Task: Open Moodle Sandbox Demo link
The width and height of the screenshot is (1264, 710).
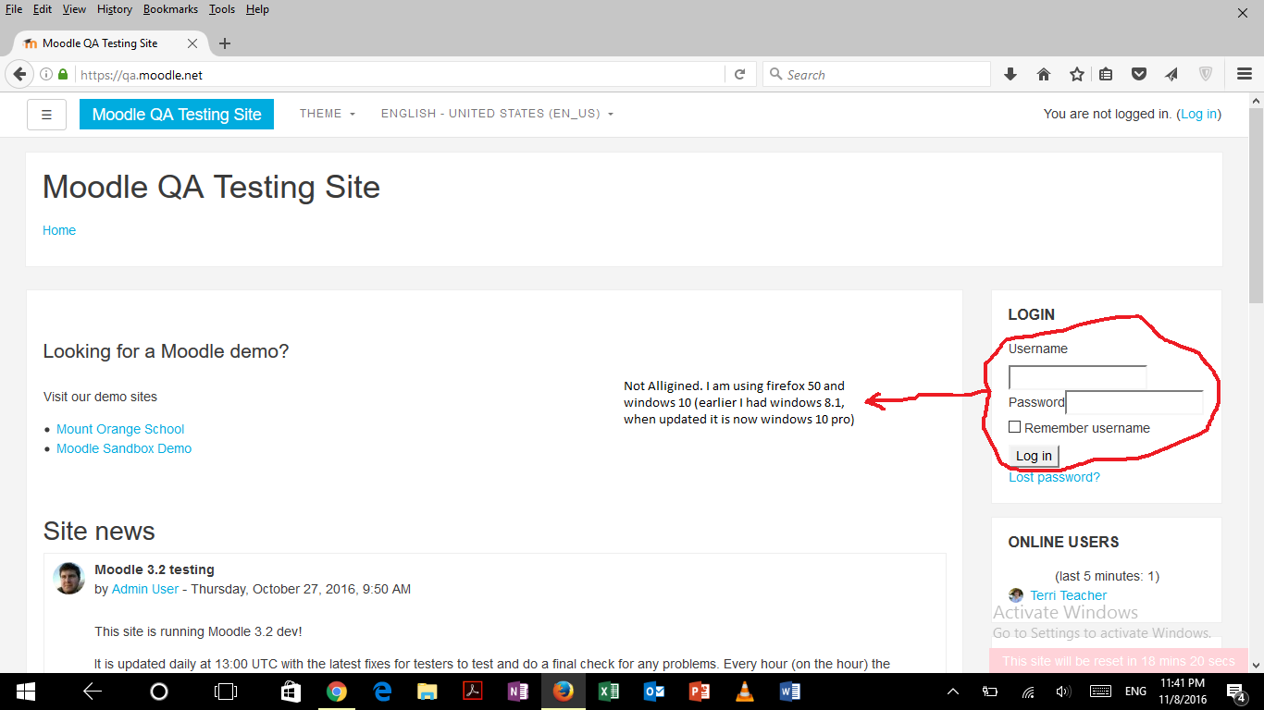Action: [x=124, y=448]
